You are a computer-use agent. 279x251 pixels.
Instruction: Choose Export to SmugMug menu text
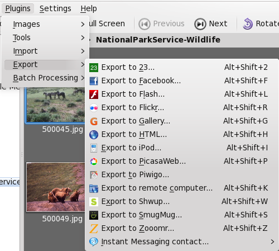point(142,215)
